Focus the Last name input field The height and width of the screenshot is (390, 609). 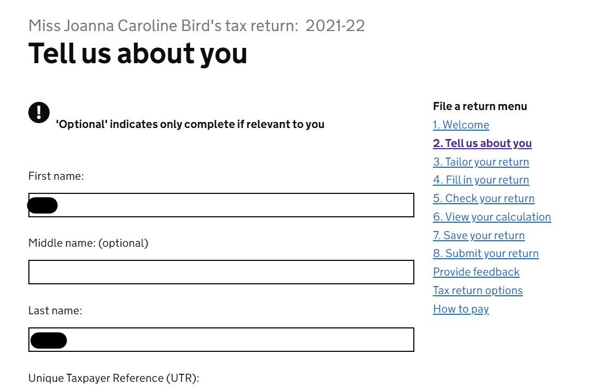click(x=221, y=339)
